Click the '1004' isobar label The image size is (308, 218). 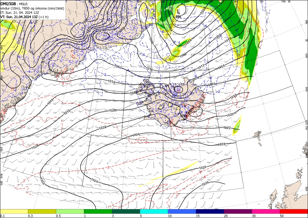(x=188, y=42)
